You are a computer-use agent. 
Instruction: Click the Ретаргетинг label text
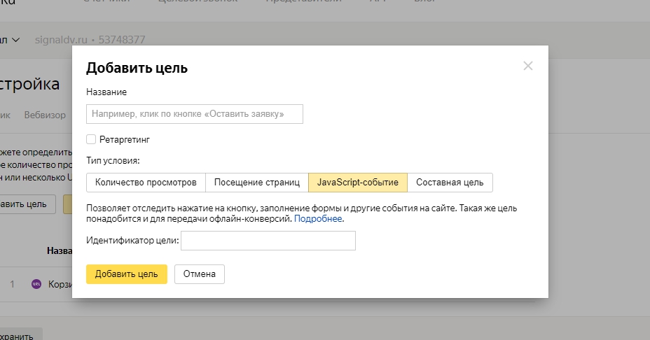pyautogui.click(x=125, y=139)
